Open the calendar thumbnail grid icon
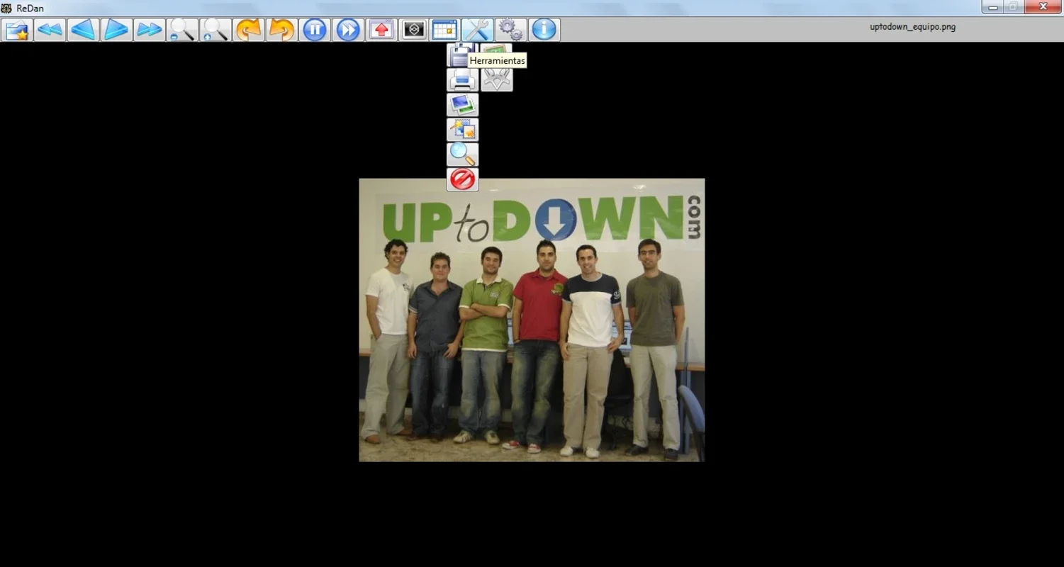Image resolution: width=1064 pixels, height=567 pixels. (445, 30)
